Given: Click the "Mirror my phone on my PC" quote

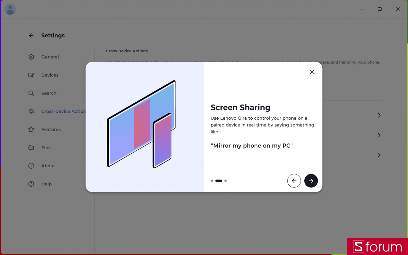Looking at the screenshot, I should [x=252, y=146].
